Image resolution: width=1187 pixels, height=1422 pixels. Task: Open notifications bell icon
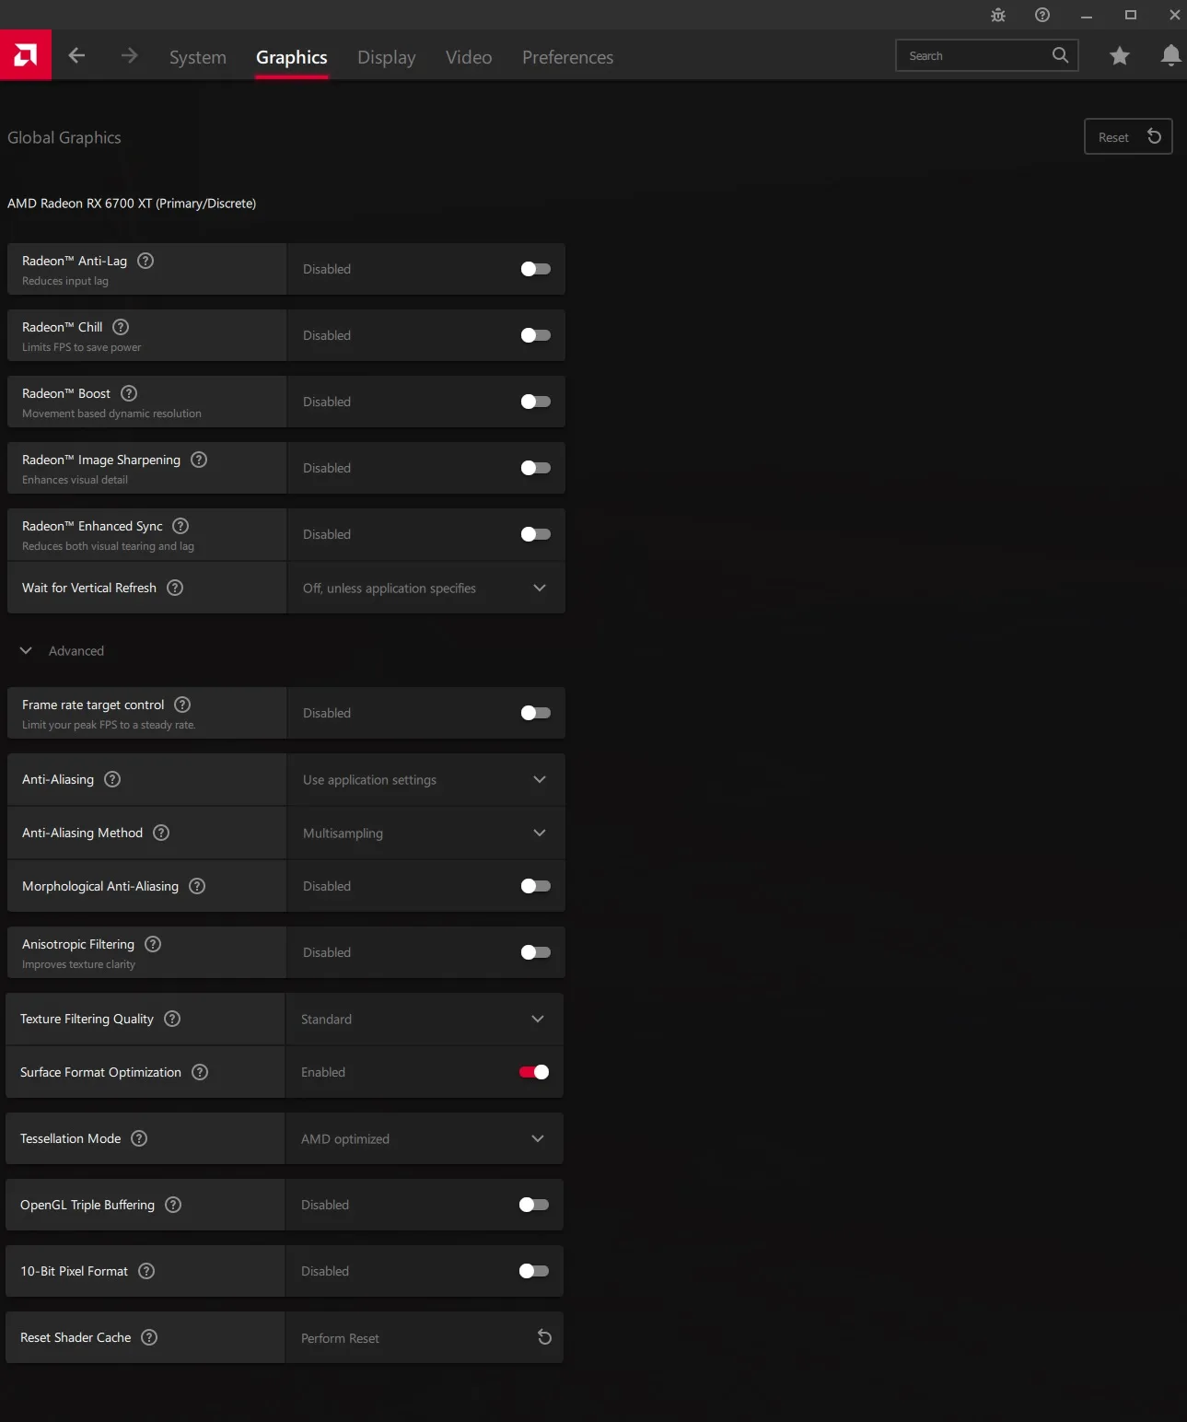[1170, 56]
